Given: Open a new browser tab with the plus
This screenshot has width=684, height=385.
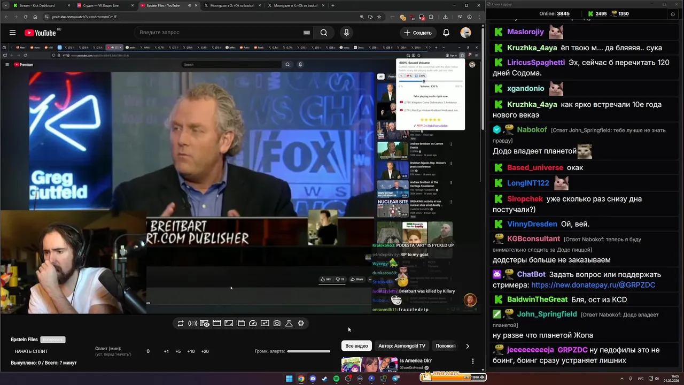Looking at the screenshot, I should [x=333, y=5].
